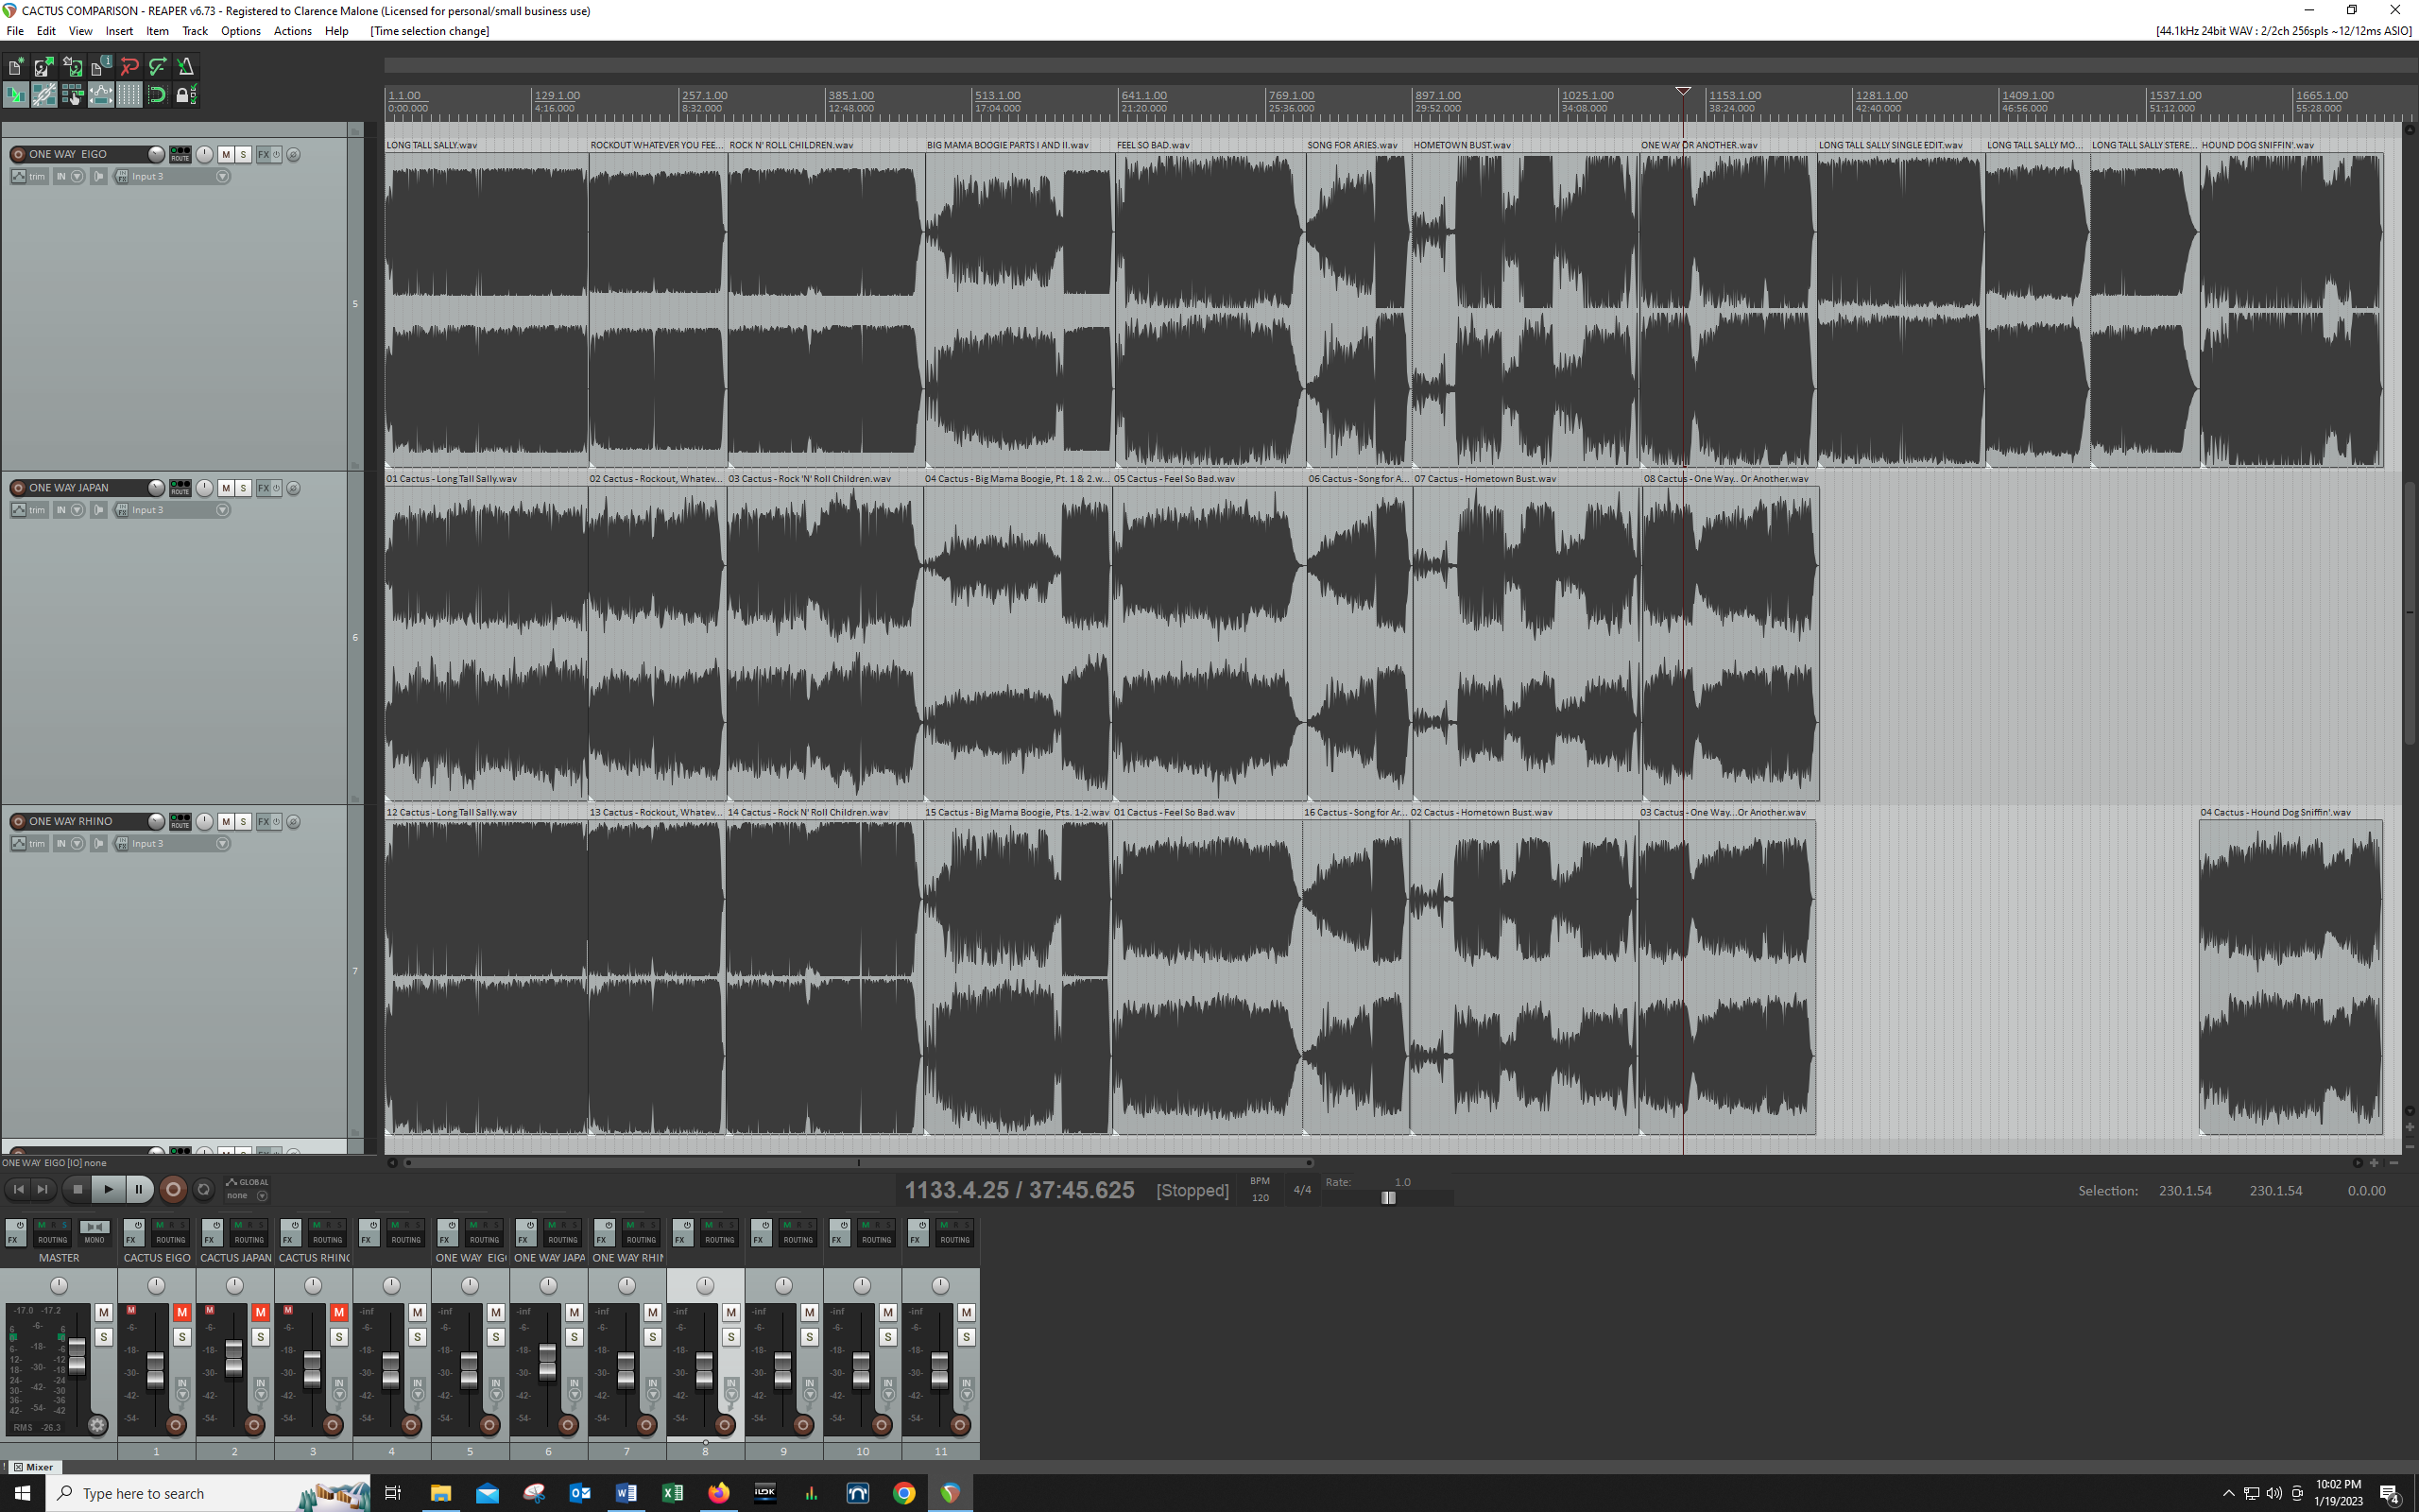Click the MASTER Routing button
2419x1512 pixels.
coord(52,1239)
